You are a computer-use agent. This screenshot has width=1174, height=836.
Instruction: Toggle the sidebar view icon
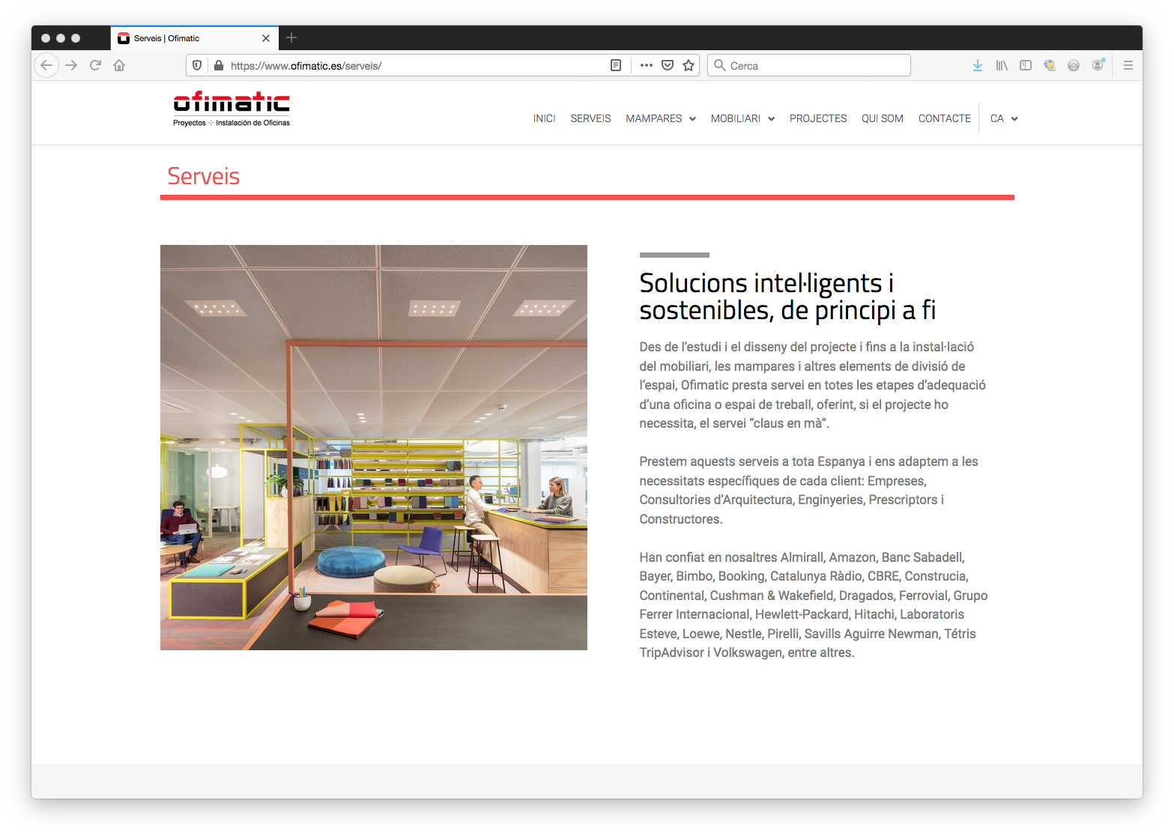point(1026,65)
